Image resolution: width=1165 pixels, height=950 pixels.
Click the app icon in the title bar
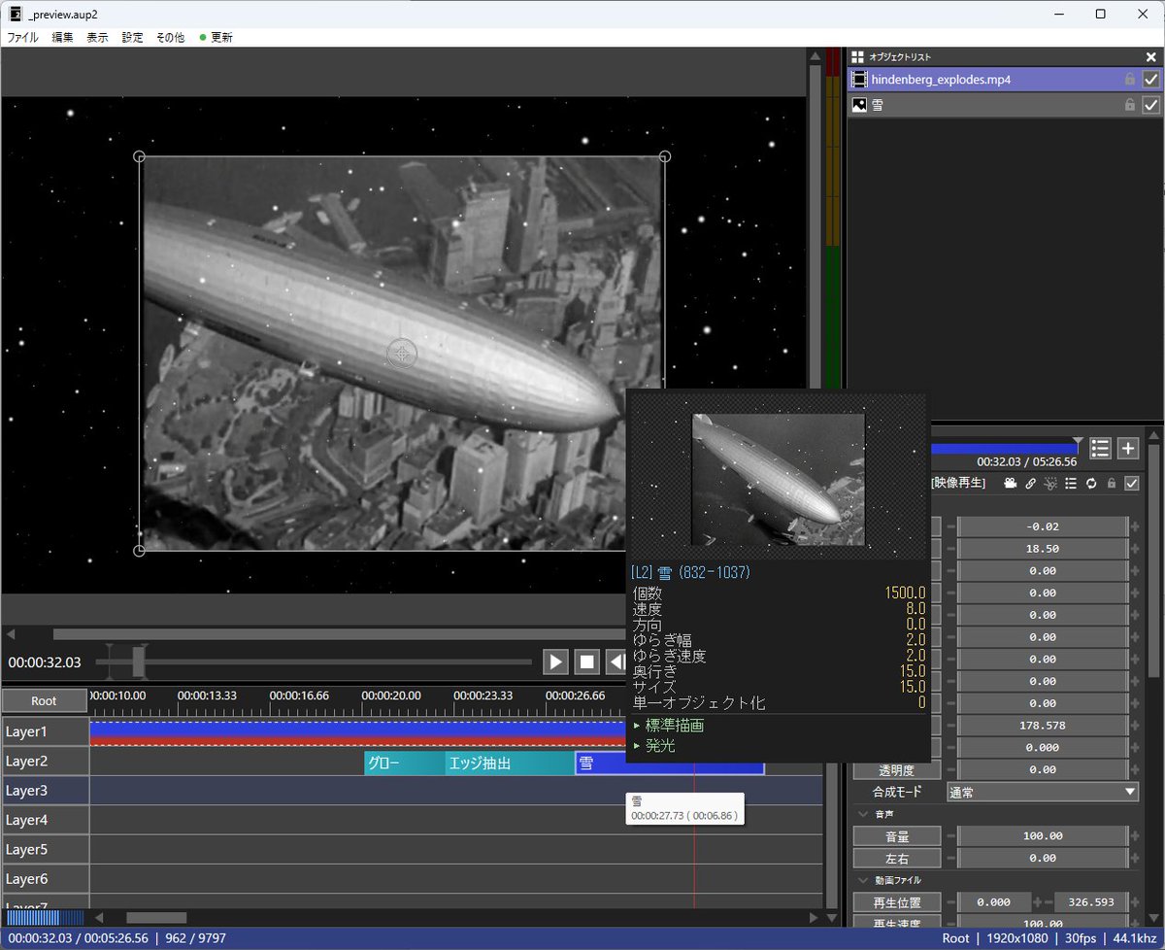click(x=16, y=14)
